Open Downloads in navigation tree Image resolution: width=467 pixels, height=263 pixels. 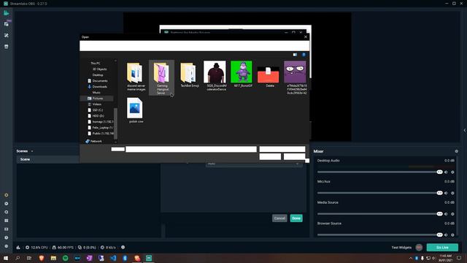[x=97, y=87]
